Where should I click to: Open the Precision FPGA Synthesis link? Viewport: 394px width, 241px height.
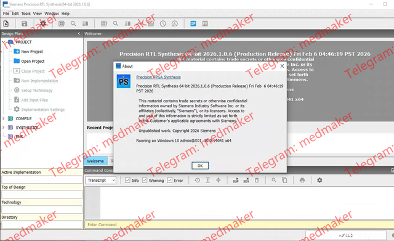point(158,77)
